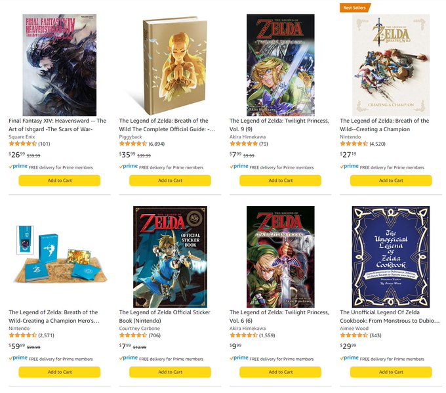Open the Final Fantasy XIV Heavensward cover image
The image size is (446, 393).
point(60,65)
